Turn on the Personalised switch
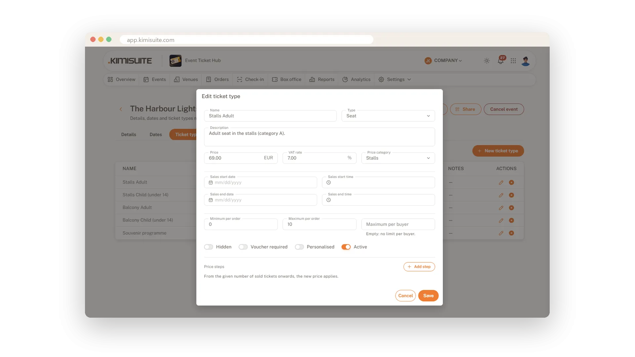635x357 pixels. pos(299,247)
